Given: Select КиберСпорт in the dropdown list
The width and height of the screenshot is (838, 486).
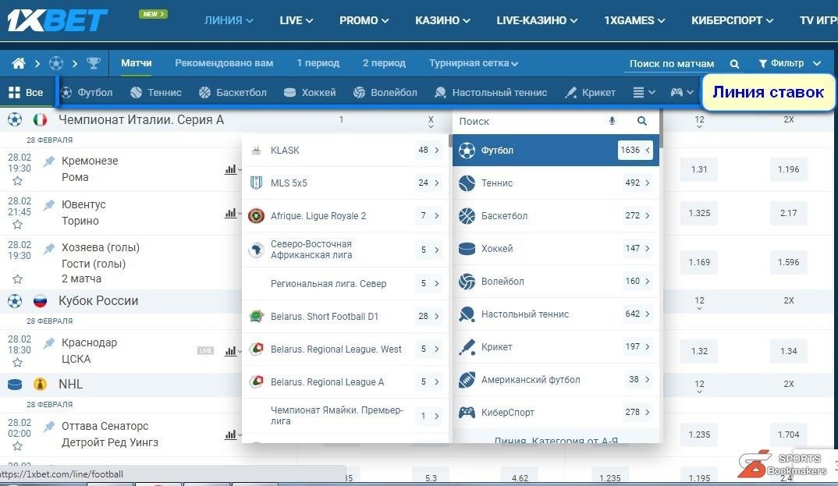Looking at the screenshot, I should click(x=556, y=413).
